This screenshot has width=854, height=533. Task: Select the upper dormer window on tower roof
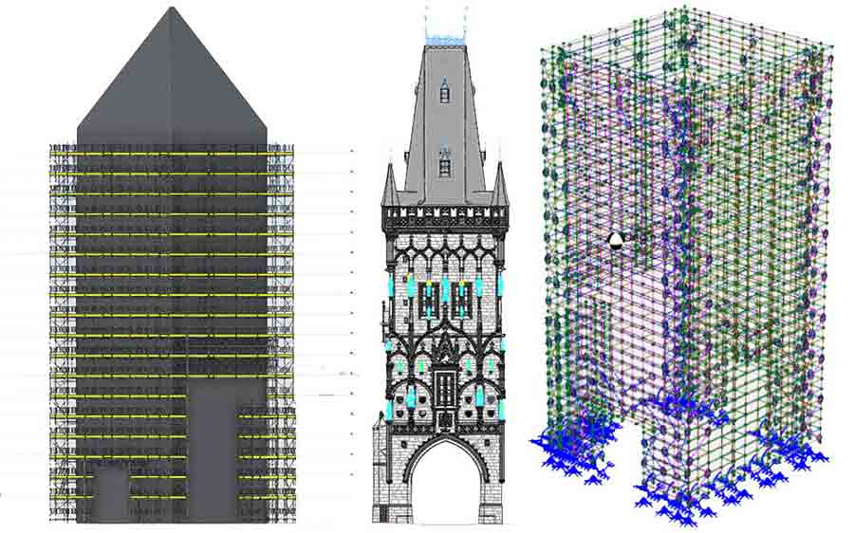coord(444,91)
